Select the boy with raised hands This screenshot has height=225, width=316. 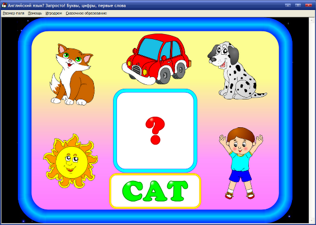[x=241, y=163]
